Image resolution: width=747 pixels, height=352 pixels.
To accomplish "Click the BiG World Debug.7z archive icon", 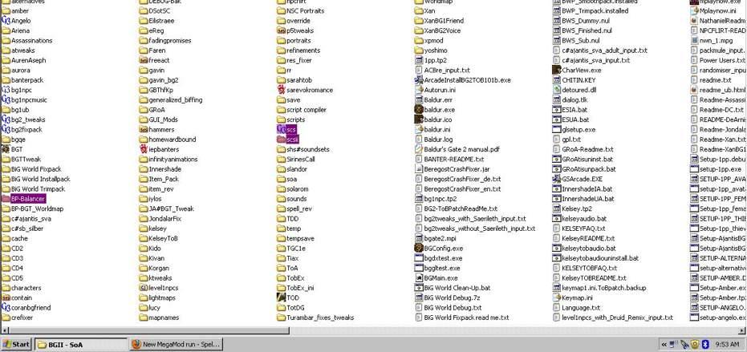I will 419,297.
